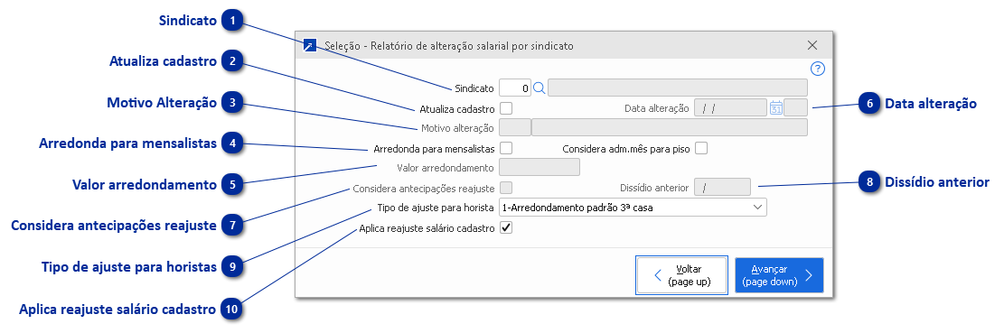1004x333 pixels.
Task: Click the Avançar (page down) button
Action: (x=779, y=275)
